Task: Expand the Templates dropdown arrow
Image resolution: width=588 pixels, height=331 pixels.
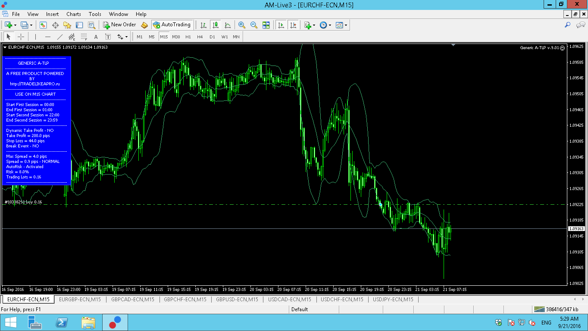Action: click(346, 25)
